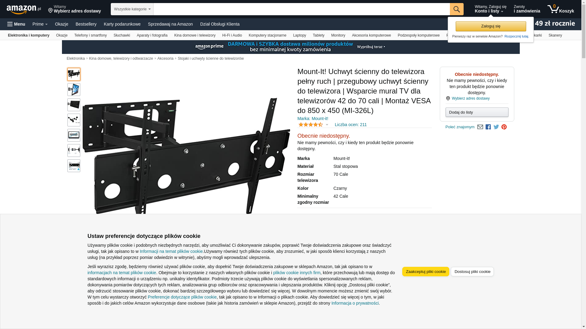Screen dimensions: 586x329
Task: Expand the Wszystkie kategorie search dropdown
Action: click(132, 9)
